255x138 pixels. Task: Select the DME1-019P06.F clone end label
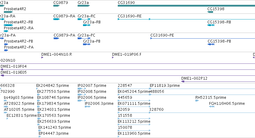click(x=127, y=54)
